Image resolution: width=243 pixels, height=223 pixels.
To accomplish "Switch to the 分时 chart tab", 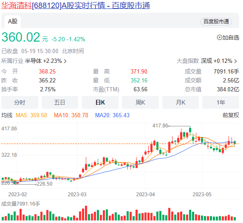I will [x=20, y=102].
